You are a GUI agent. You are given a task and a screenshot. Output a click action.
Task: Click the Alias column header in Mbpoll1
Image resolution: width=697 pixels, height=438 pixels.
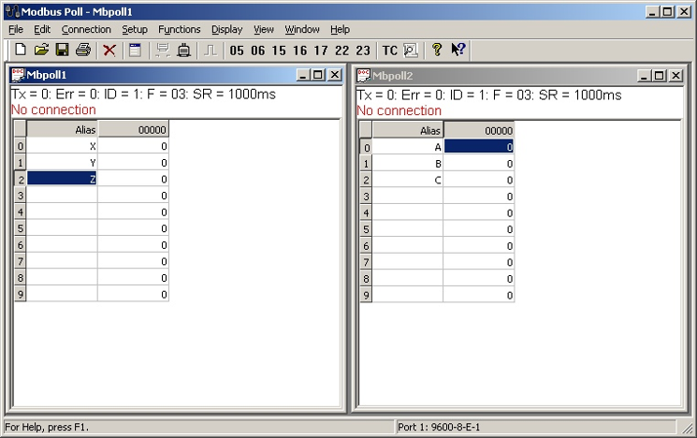(62, 129)
